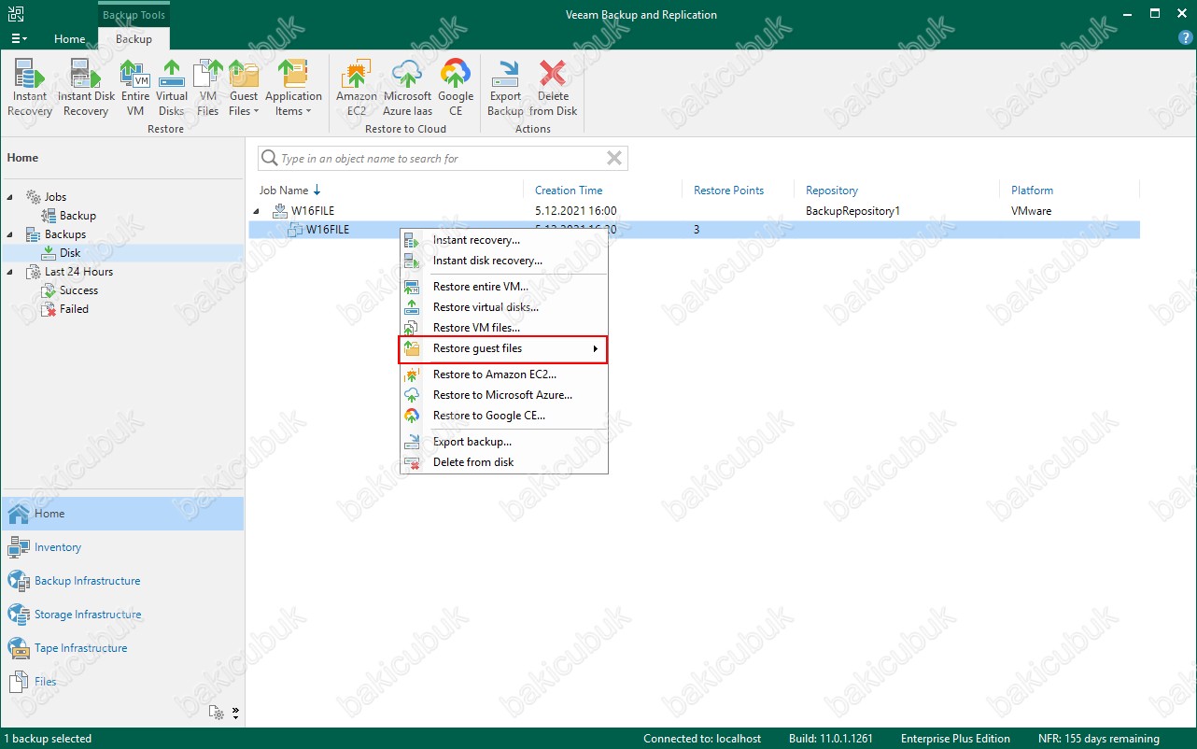Open Guest Files ribbon dropdown

(x=244, y=89)
